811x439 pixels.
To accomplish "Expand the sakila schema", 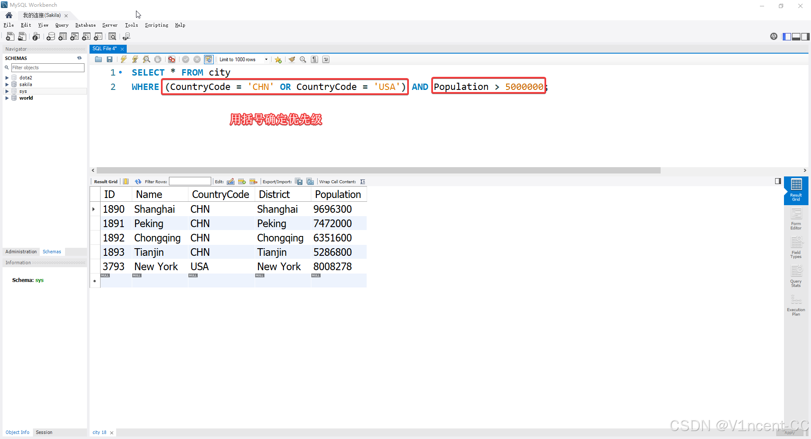I will (7, 84).
